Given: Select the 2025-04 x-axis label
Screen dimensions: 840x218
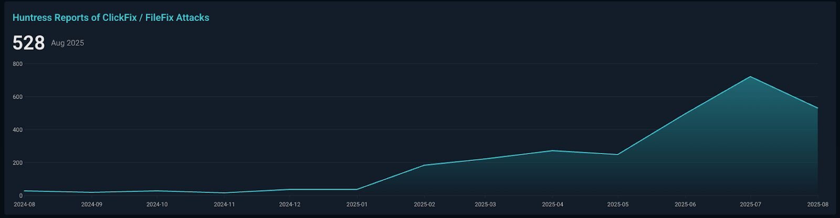Looking at the screenshot, I should (x=552, y=204).
